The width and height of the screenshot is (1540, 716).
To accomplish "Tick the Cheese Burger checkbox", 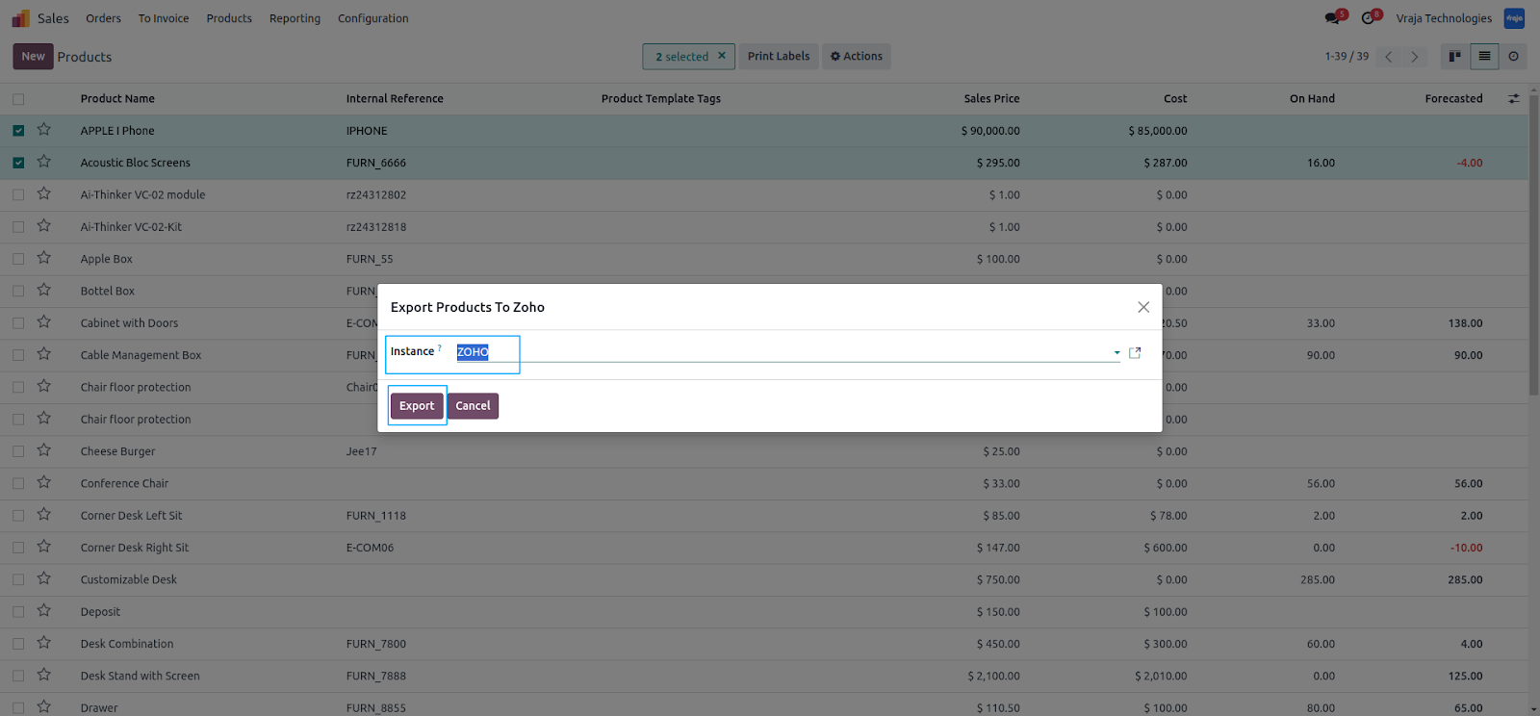I will pos(18,451).
